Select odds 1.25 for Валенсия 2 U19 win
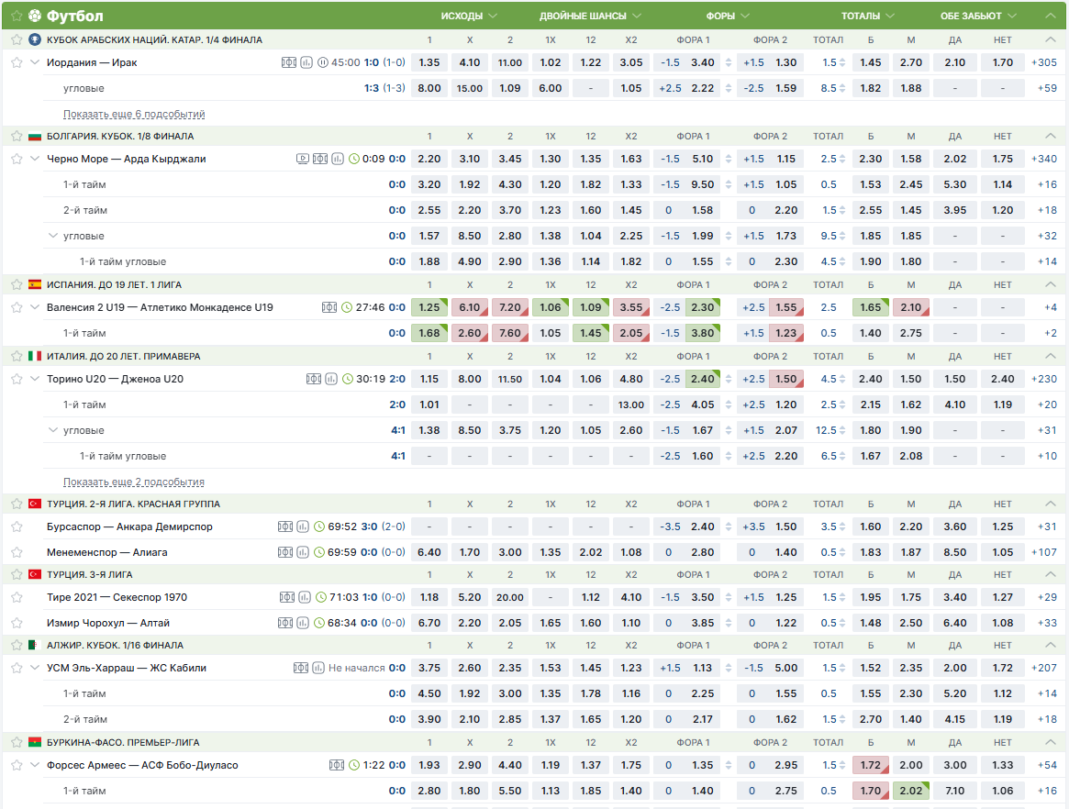The image size is (1069, 809). click(x=429, y=307)
